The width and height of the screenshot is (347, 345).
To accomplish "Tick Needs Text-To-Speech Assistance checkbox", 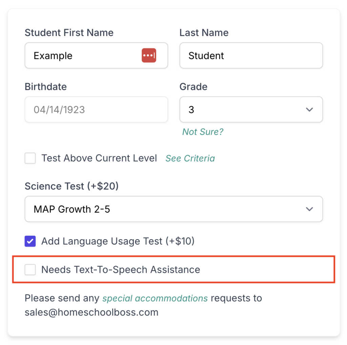I will coord(30,270).
